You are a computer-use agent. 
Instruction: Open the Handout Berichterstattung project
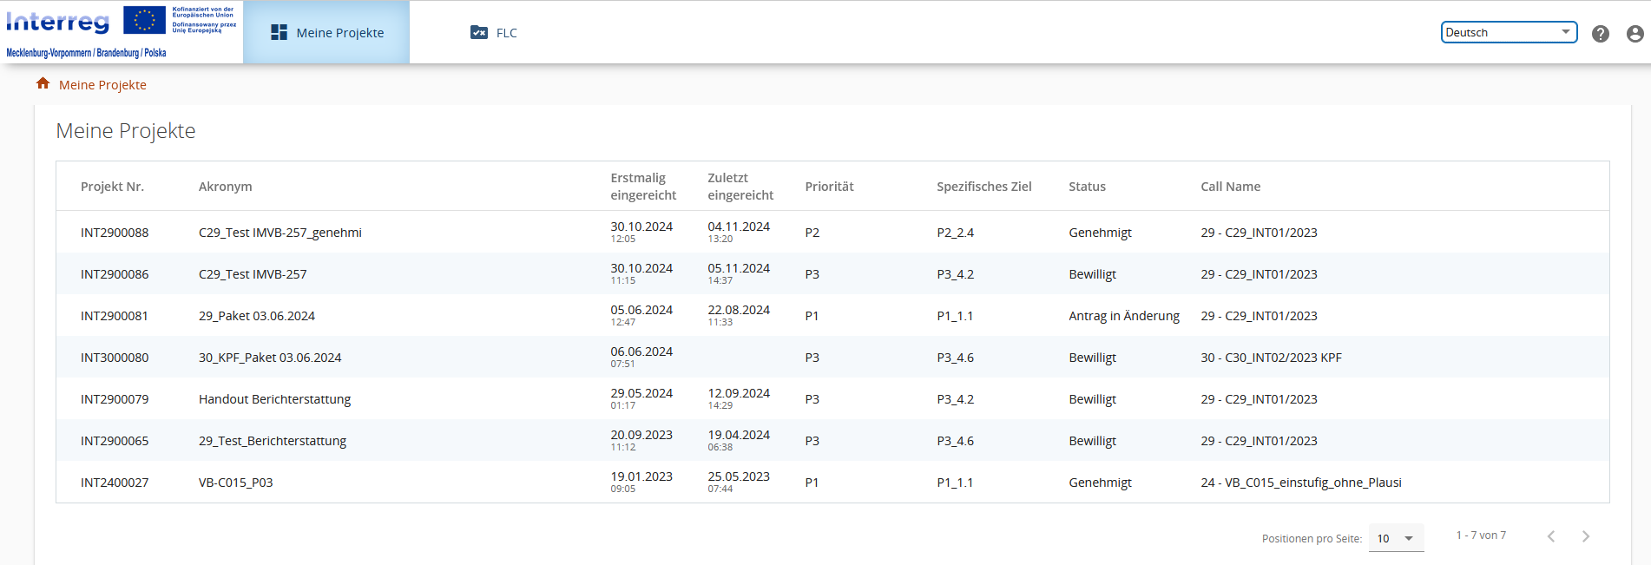tap(274, 399)
